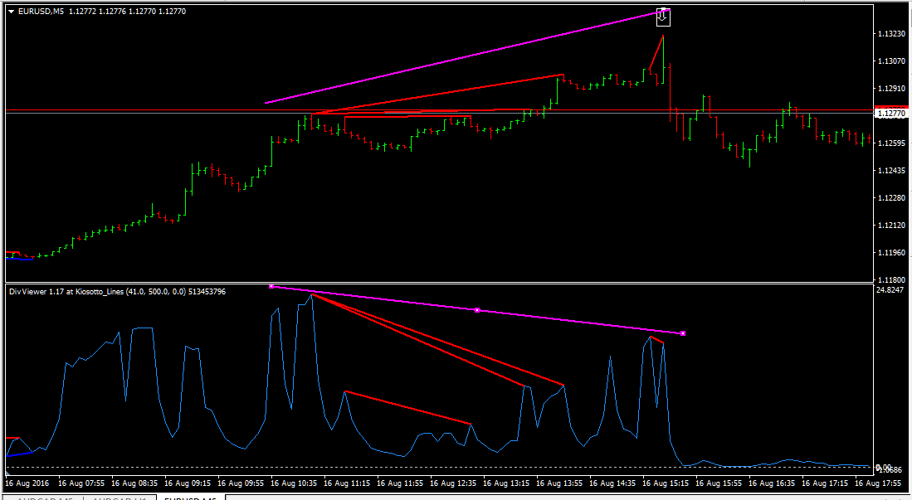The image size is (912, 500).
Task: Click the 16 Aug 13:55 time label
Action: coord(559,483)
